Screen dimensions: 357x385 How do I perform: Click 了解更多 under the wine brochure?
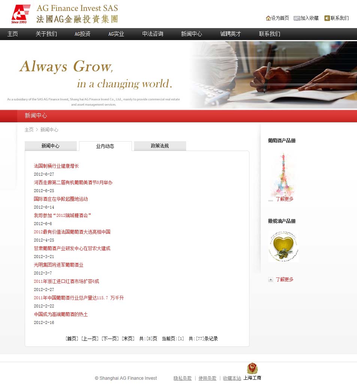pos(285,199)
